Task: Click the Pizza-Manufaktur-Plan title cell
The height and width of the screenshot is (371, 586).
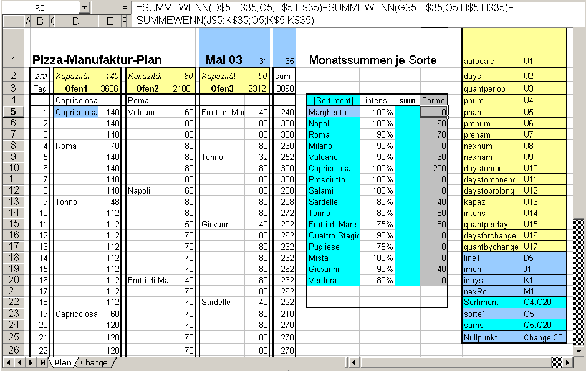Action: click(x=97, y=60)
